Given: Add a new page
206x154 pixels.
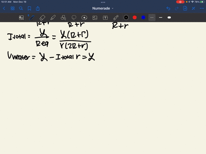Looking at the screenshot, I should [185, 9].
